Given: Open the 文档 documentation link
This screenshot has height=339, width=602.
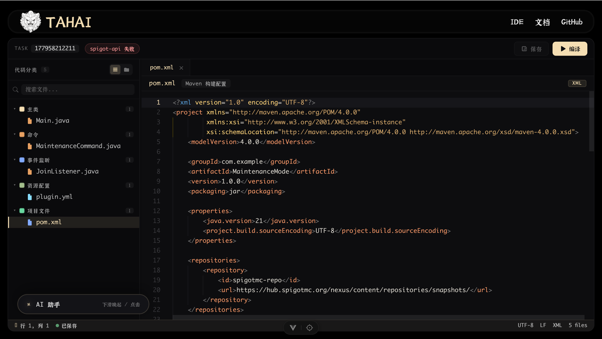Looking at the screenshot, I should tap(543, 22).
